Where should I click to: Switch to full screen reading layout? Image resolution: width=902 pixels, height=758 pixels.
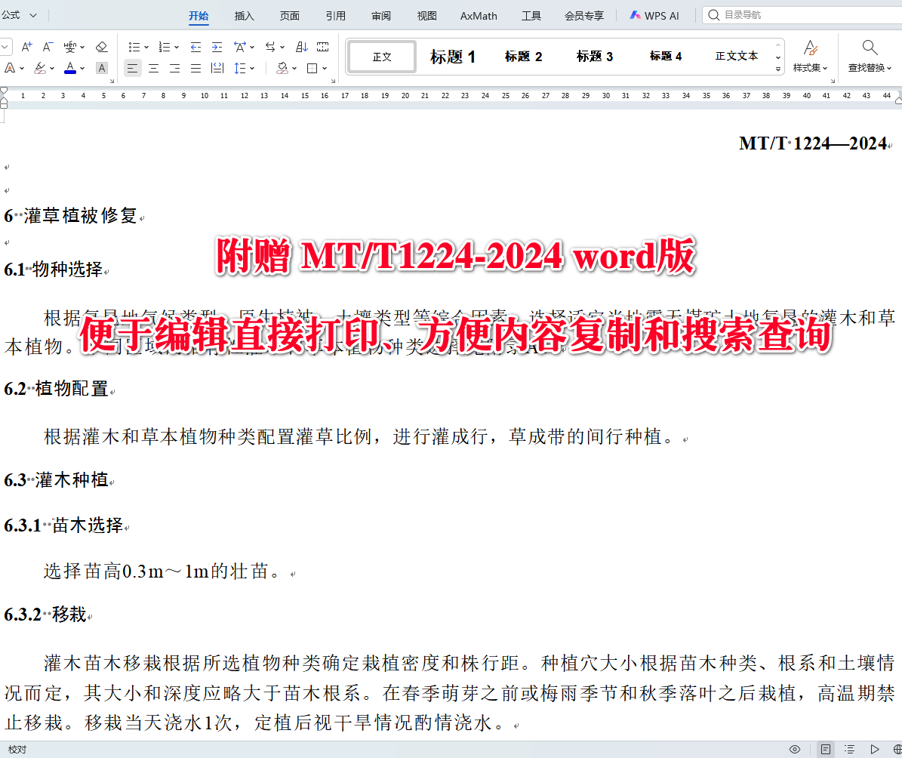pos(876,749)
